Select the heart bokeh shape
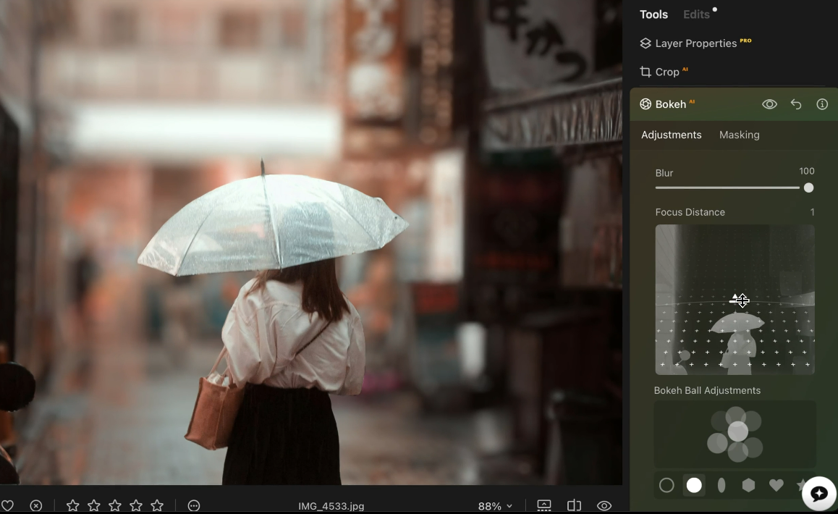The height and width of the screenshot is (514, 838). (x=776, y=485)
